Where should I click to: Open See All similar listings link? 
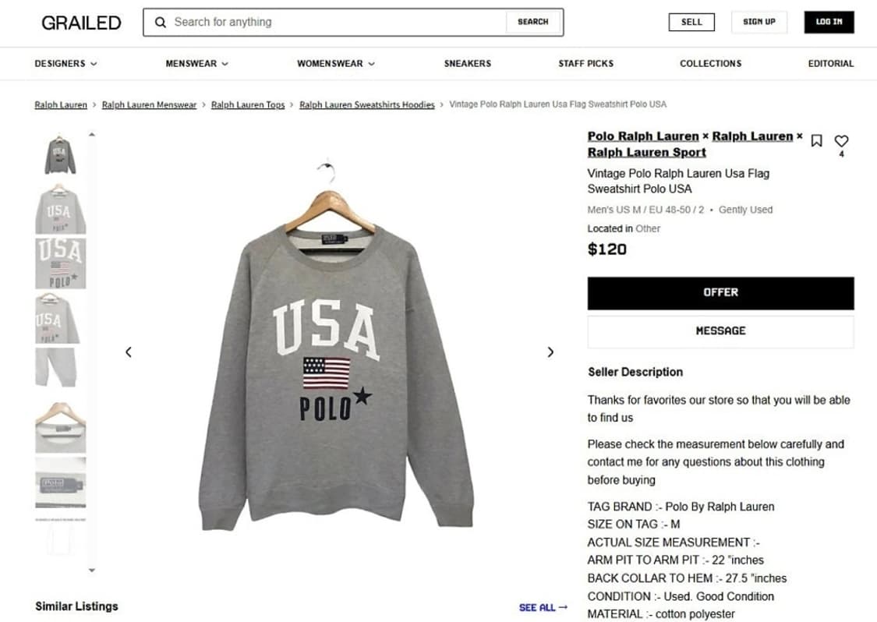point(543,607)
